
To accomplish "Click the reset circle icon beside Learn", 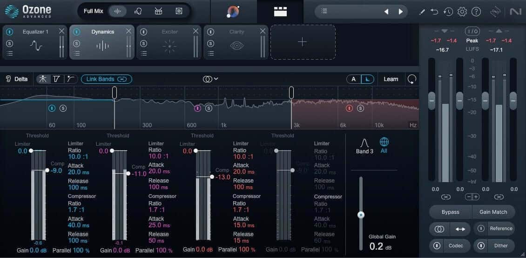I will tap(412, 79).
